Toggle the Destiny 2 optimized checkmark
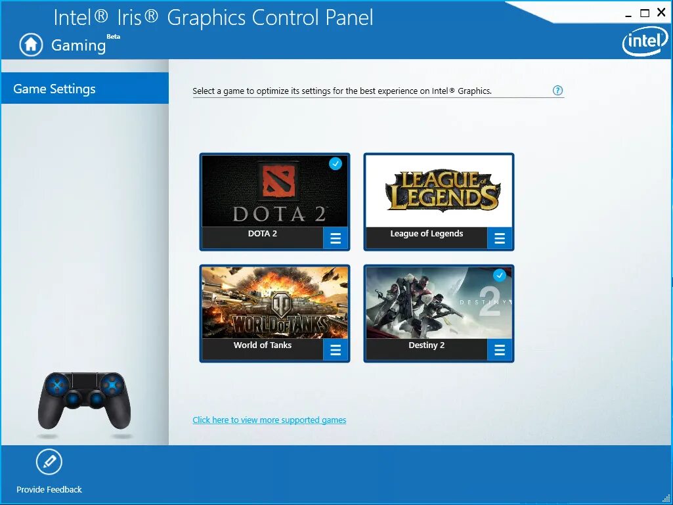Screen dimensions: 673x505 pos(500,275)
